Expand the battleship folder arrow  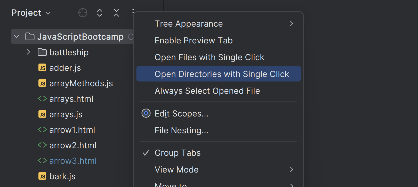(x=28, y=52)
